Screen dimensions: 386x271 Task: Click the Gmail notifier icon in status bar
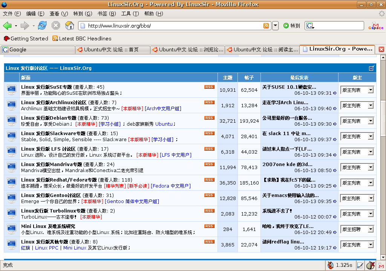point(381,265)
